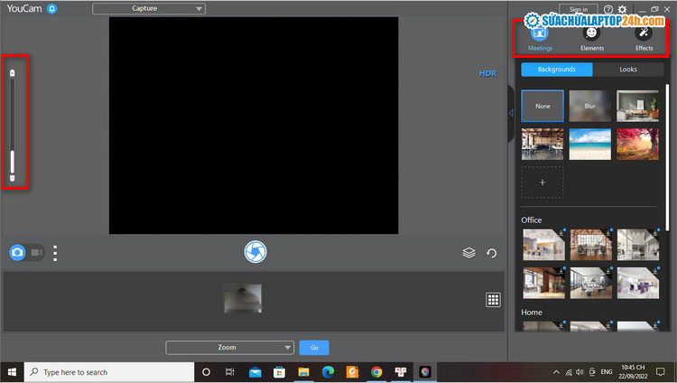Click the vertical zoom slider on left
Viewport: 677px width, 383px height.
pyautogui.click(x=13, y=124)
